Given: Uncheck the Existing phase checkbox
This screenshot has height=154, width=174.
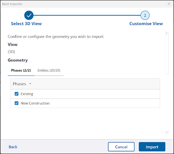Looking at the screenshot, I should [x=17, y=94].
